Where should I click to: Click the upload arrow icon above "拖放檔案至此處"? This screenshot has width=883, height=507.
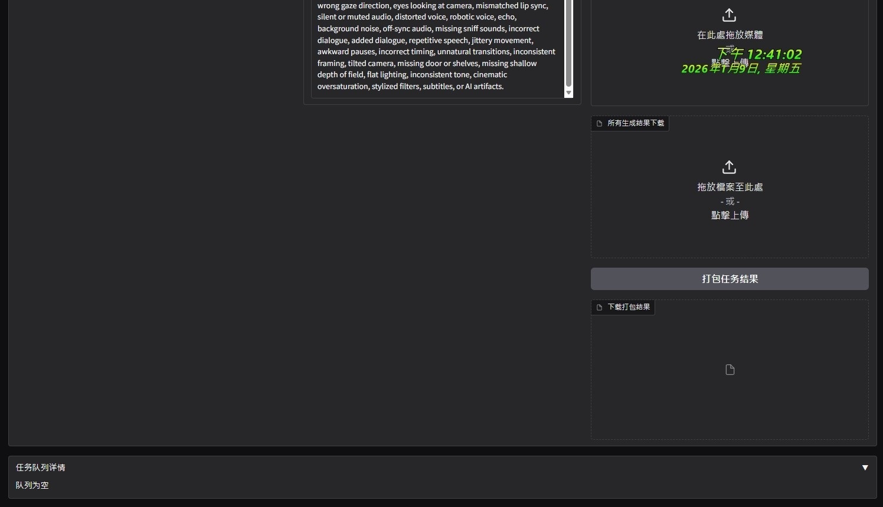730,167
